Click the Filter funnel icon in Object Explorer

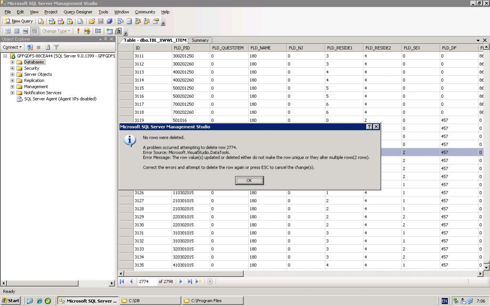(x=56, y=47)
